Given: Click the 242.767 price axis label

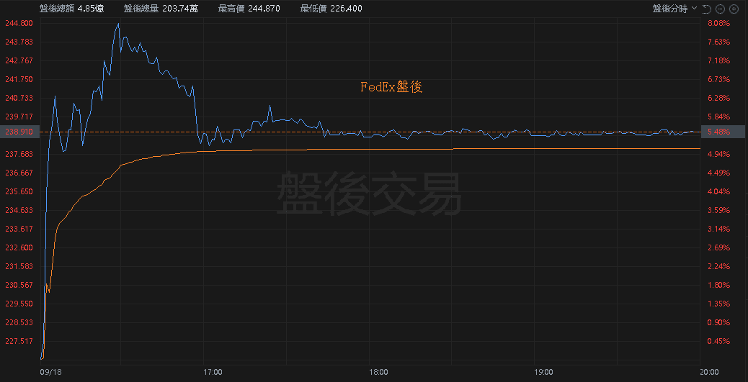Looking at the screenshot, I should 18,60.
